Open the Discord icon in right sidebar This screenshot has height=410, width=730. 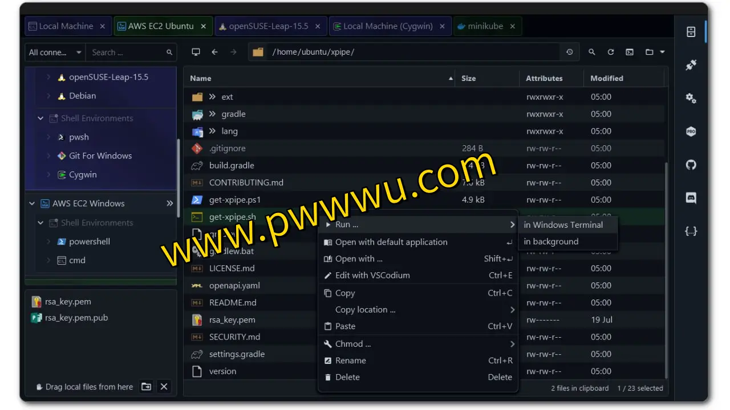point(691,198)
